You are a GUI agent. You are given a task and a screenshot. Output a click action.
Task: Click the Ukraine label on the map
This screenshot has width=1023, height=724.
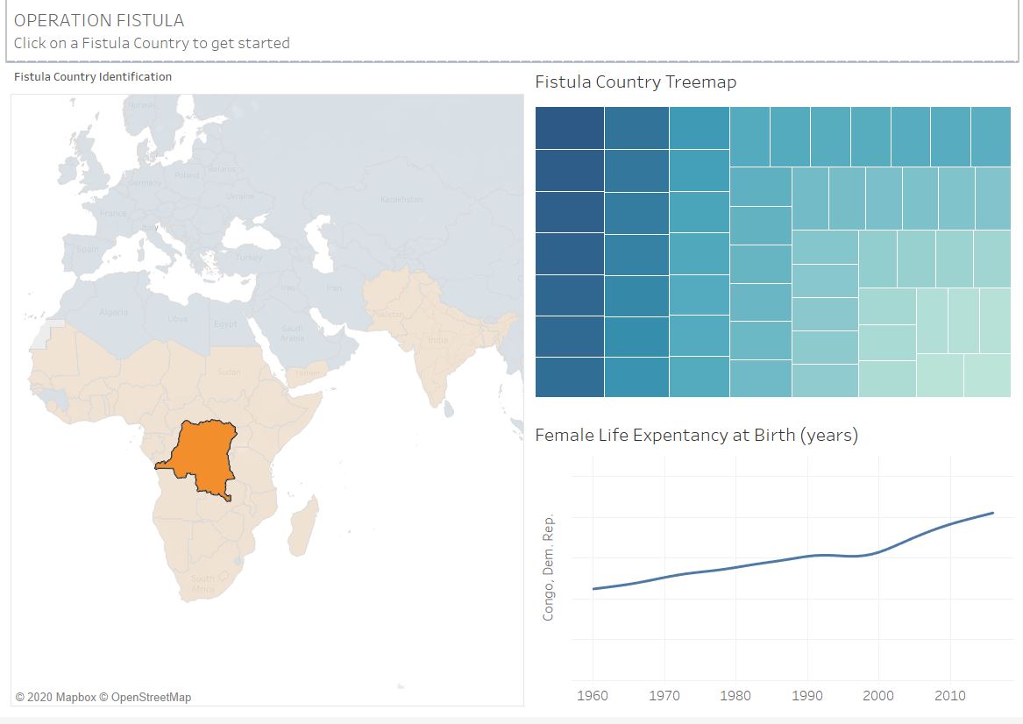tap(240, 196)
